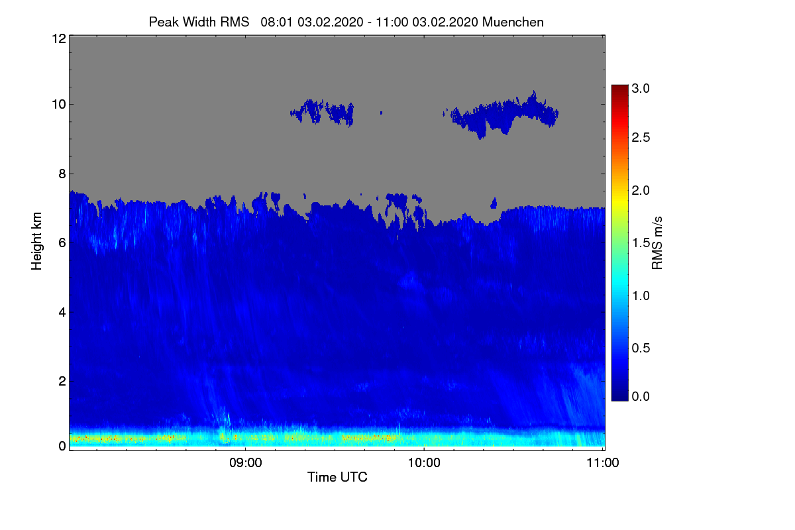Click the 'Muenchen' station name in title
The image size is (795, 530).
(x=513, y=22)
